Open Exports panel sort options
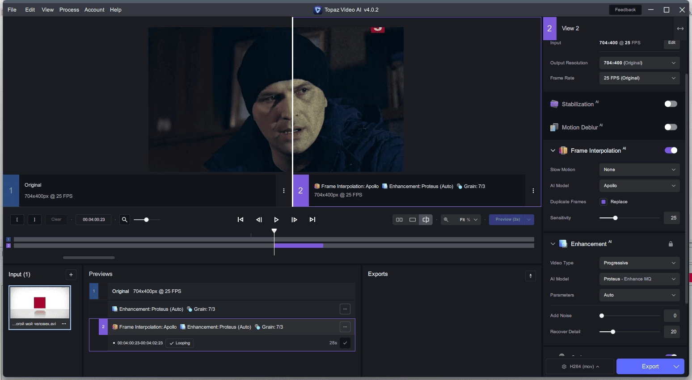The width and height of the screenshot is (692, 380). (531, 276)
